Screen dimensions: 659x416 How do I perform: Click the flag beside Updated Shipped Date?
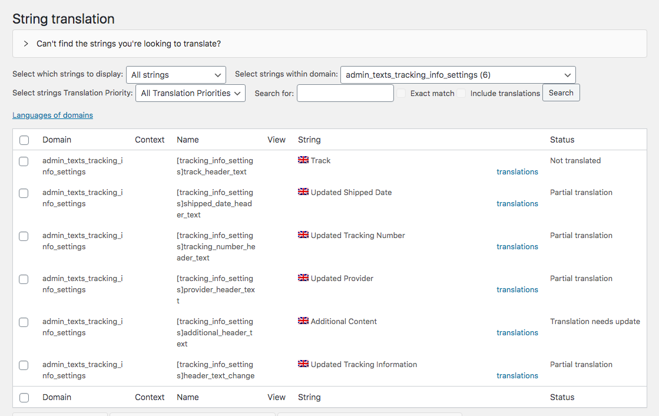[x=303, y=192]
